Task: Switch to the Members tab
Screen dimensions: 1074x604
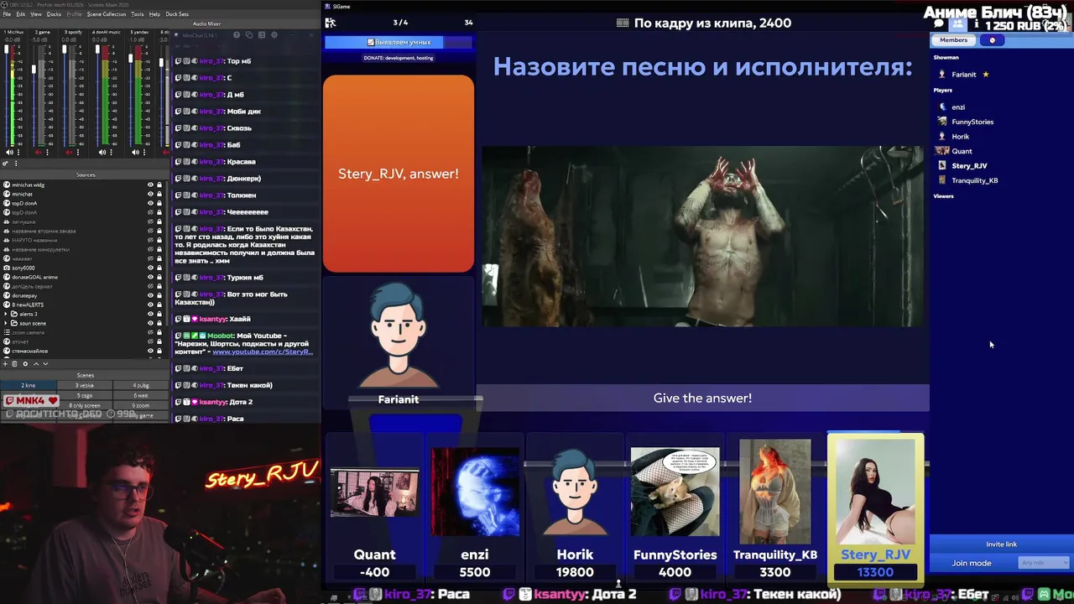Action: [953, 40]
